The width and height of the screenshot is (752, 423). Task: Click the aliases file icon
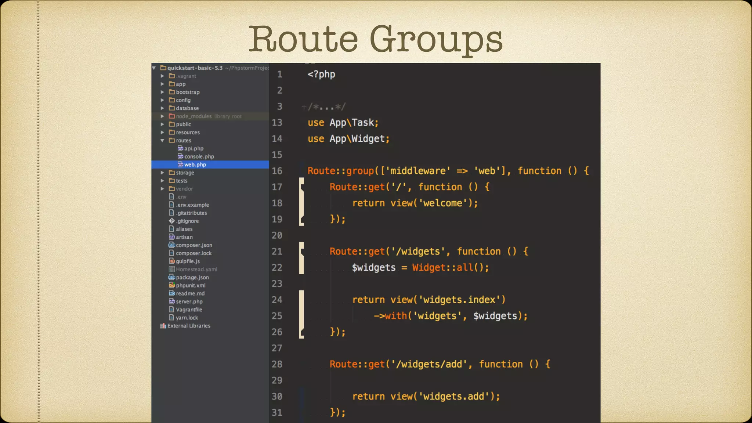(171, 229)
